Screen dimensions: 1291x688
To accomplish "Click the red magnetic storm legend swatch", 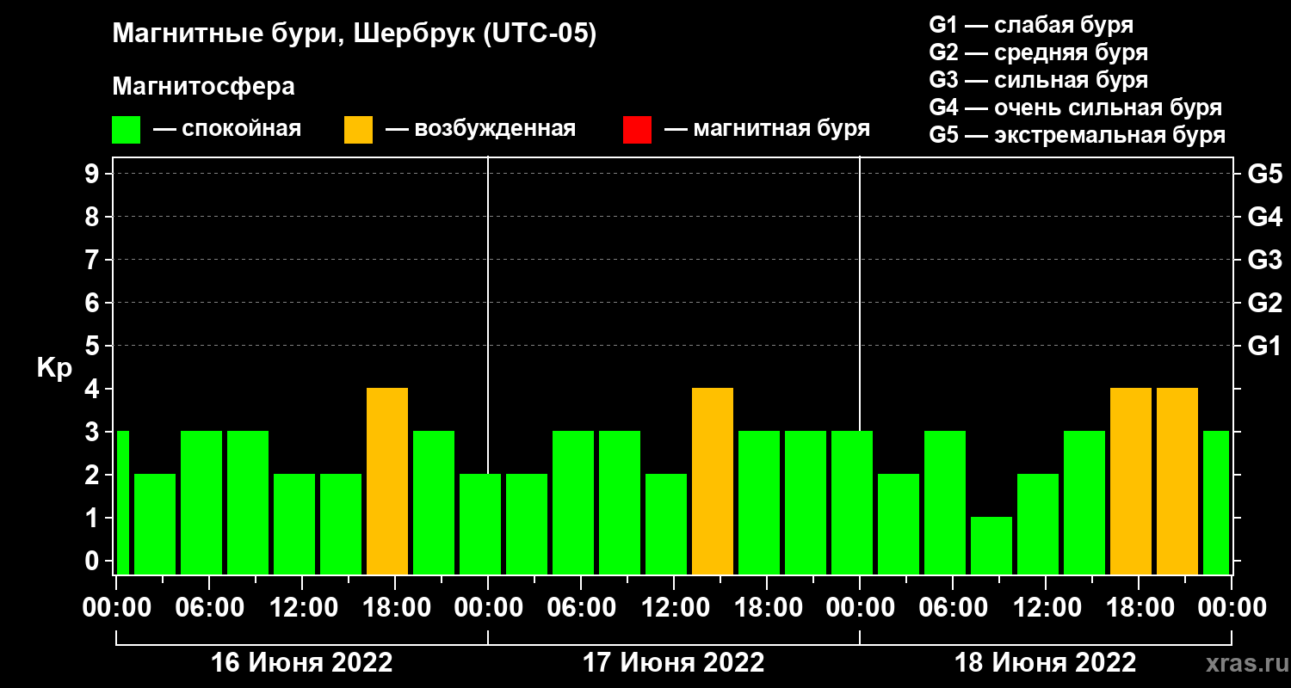I will (x=637, y=130).
